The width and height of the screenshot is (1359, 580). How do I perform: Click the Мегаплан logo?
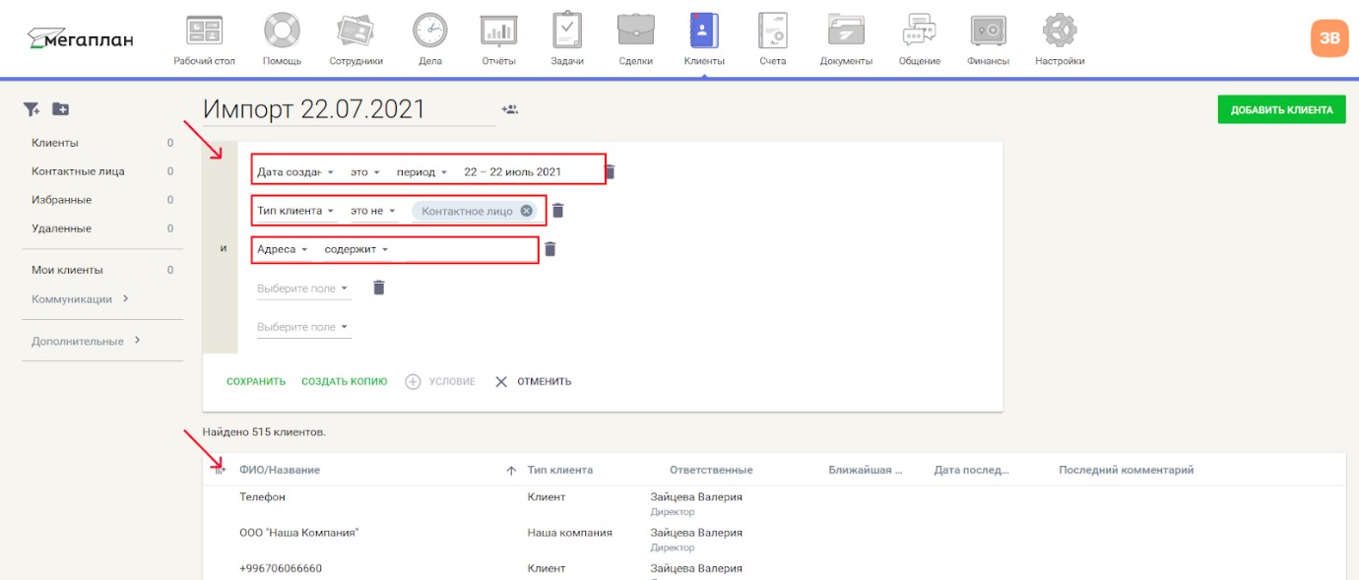click(81, 39)
